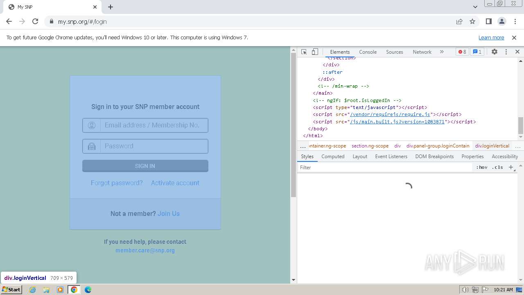The image size is (524, 295).
Task: Focus the Email address / Membership No. field
Action: 145,125
